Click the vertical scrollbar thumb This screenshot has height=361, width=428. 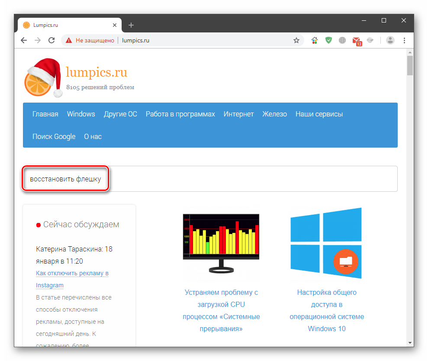410,65
